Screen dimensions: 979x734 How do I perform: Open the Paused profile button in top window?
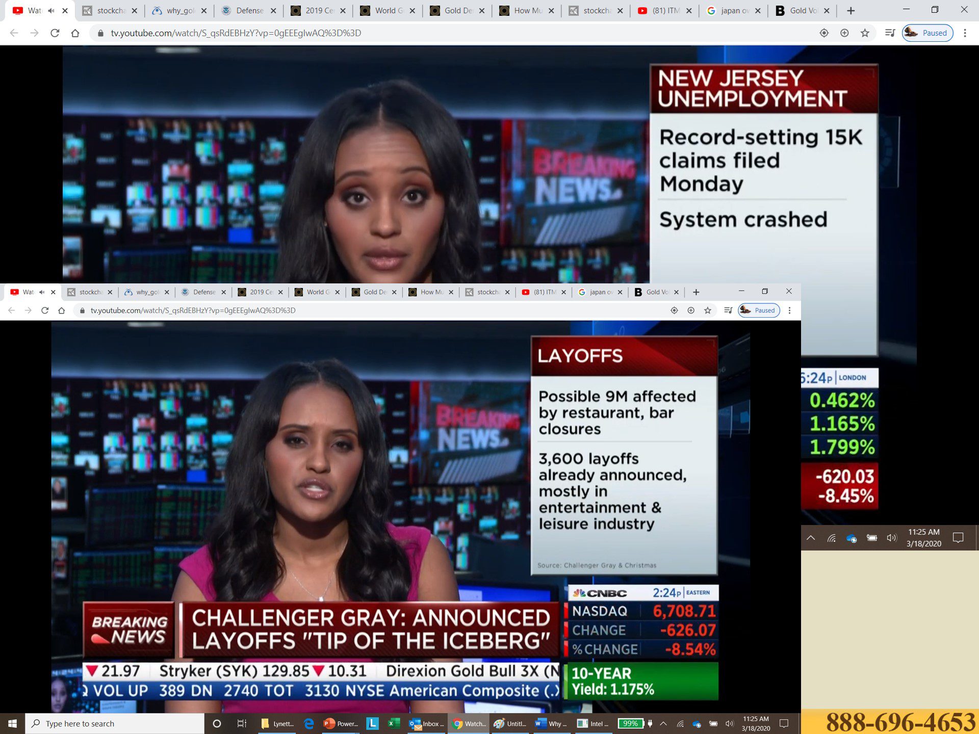tap(927, 33)
